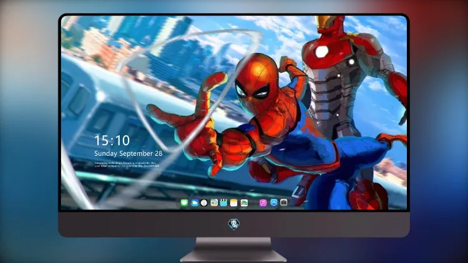Open the Clock app icon
Viewport: 468px width, 263px height.
tap(204, 203)
